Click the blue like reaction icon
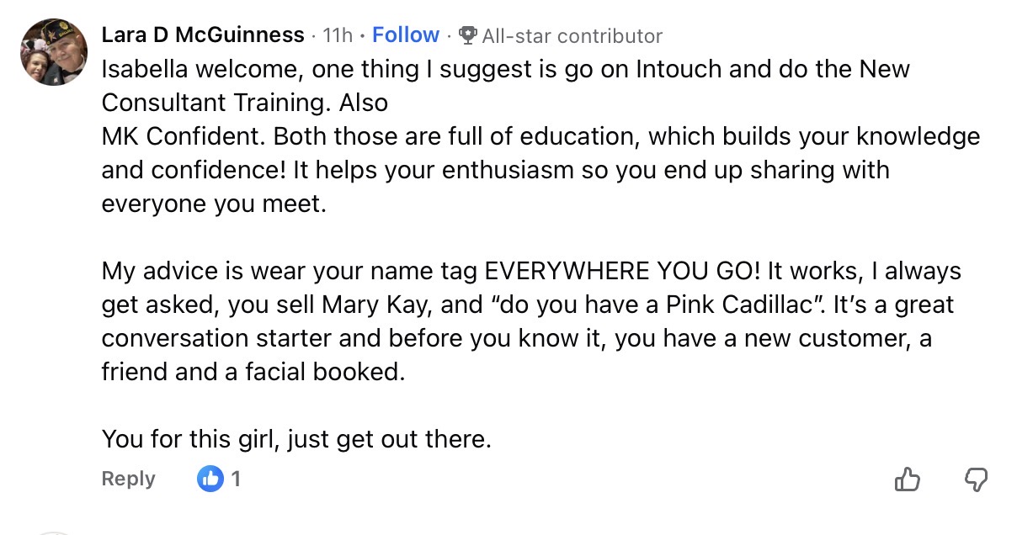The height and width of the screenshot is (535, 1017). pyautogui.click(x=210, y=479)
